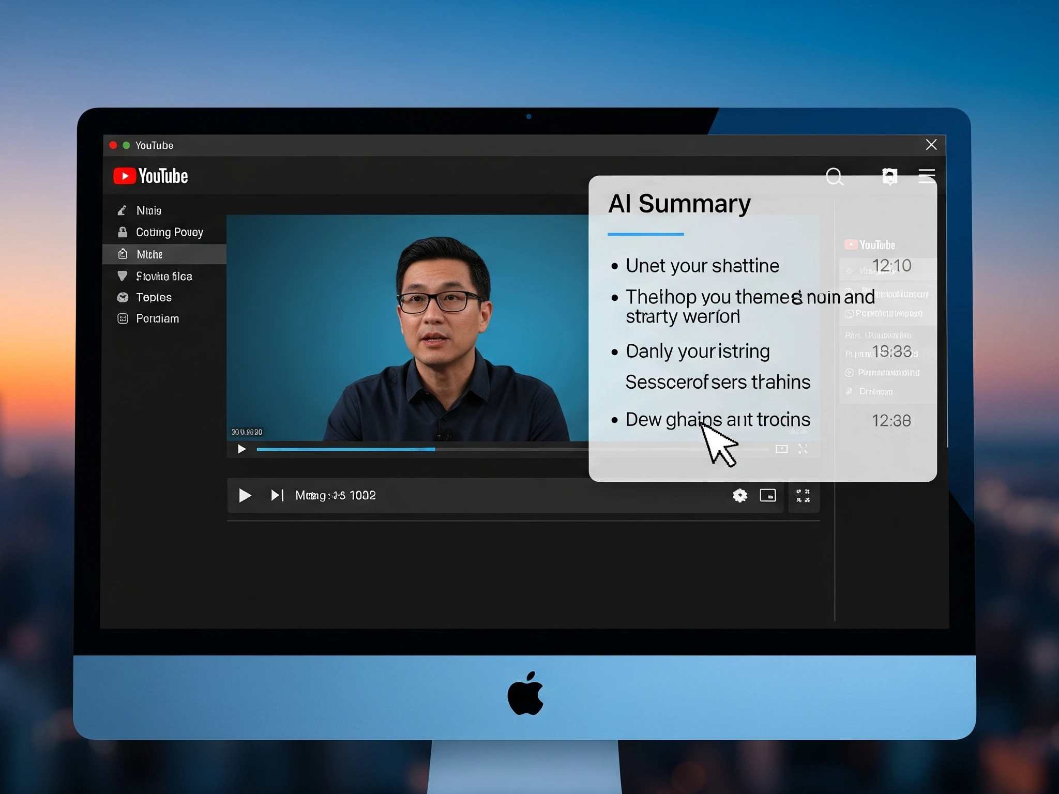Open Fiovite filea sidebar entry

(164, 277)
